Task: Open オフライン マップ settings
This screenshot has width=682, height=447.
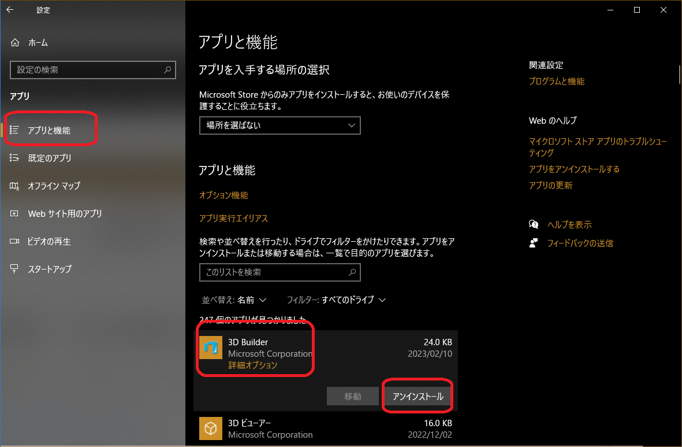Action: [54, 186]
